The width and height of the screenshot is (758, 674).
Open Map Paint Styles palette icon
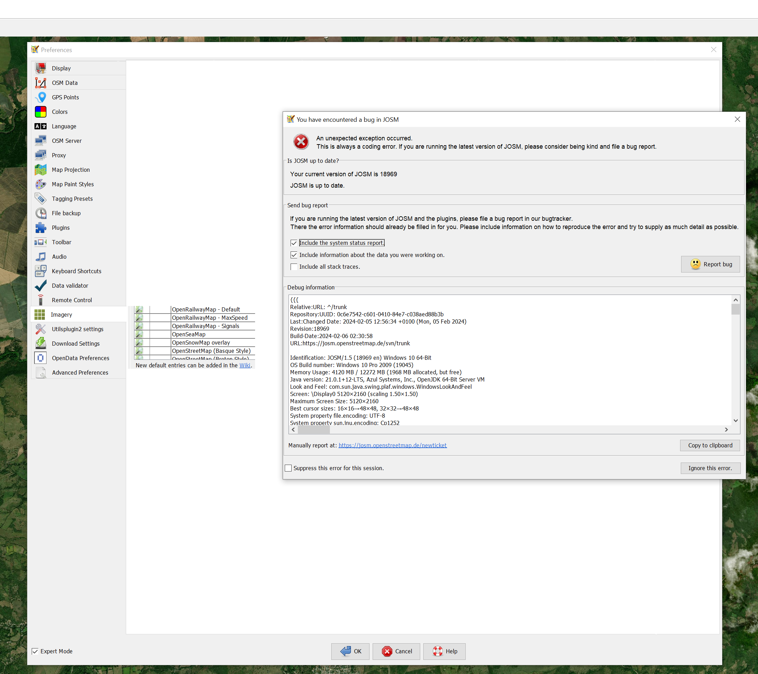[x=40, y=184]
